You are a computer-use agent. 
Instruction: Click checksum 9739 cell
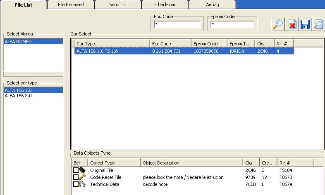coord(250,177)
